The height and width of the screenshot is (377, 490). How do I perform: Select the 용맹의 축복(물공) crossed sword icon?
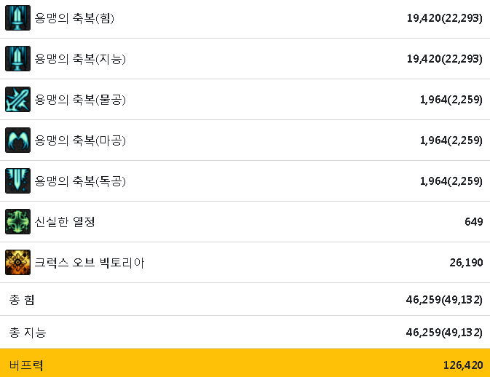[17, 99]
